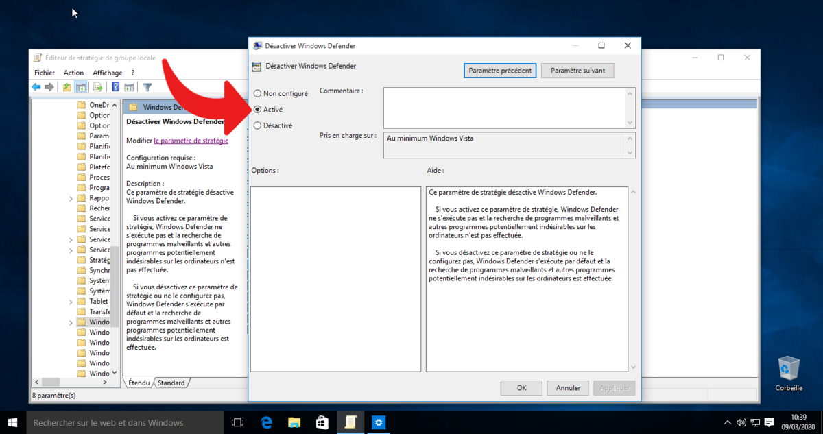
Task: Open the Affichage menu
Action: 108,73
